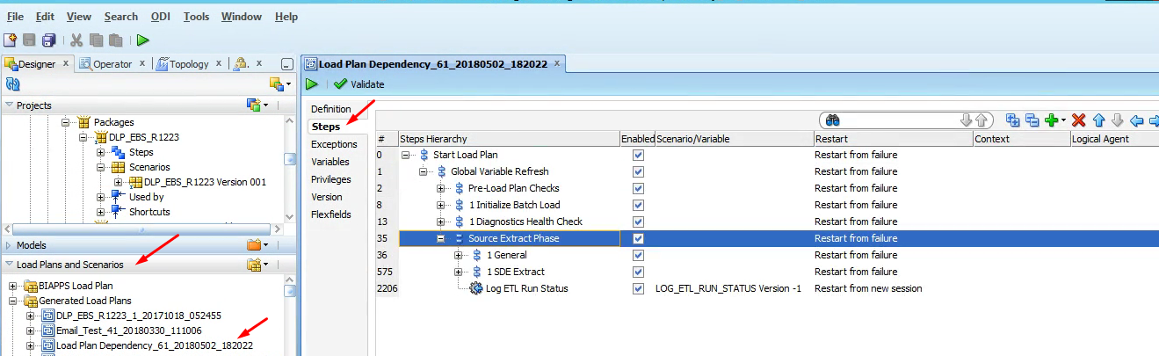Image resolution: width=1159 pixels, height=356 pixels.
Task: Click the red X delete step icon
Action: (1078, 120)
